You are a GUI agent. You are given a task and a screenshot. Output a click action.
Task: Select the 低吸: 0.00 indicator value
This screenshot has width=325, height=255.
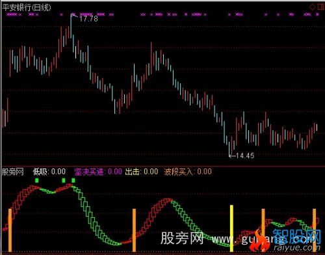point(49,172)
